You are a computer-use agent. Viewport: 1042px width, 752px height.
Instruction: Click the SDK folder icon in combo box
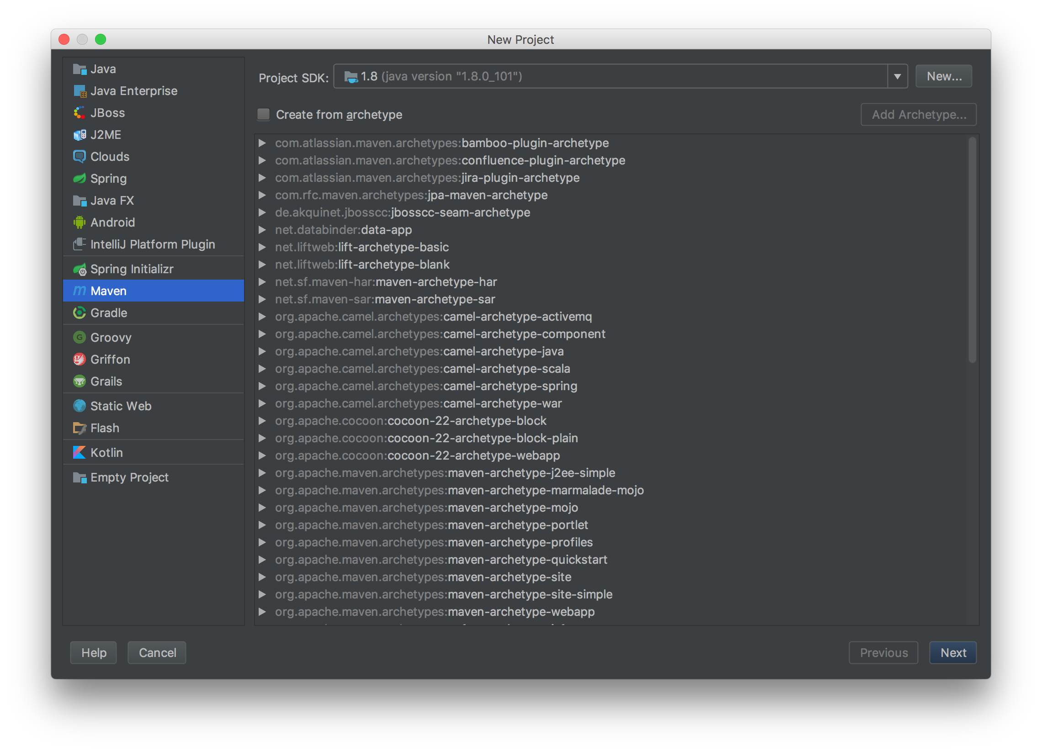pyautogui.click(x=351, y=77)
